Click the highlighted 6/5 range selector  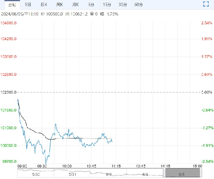click(x=182, y=173)
